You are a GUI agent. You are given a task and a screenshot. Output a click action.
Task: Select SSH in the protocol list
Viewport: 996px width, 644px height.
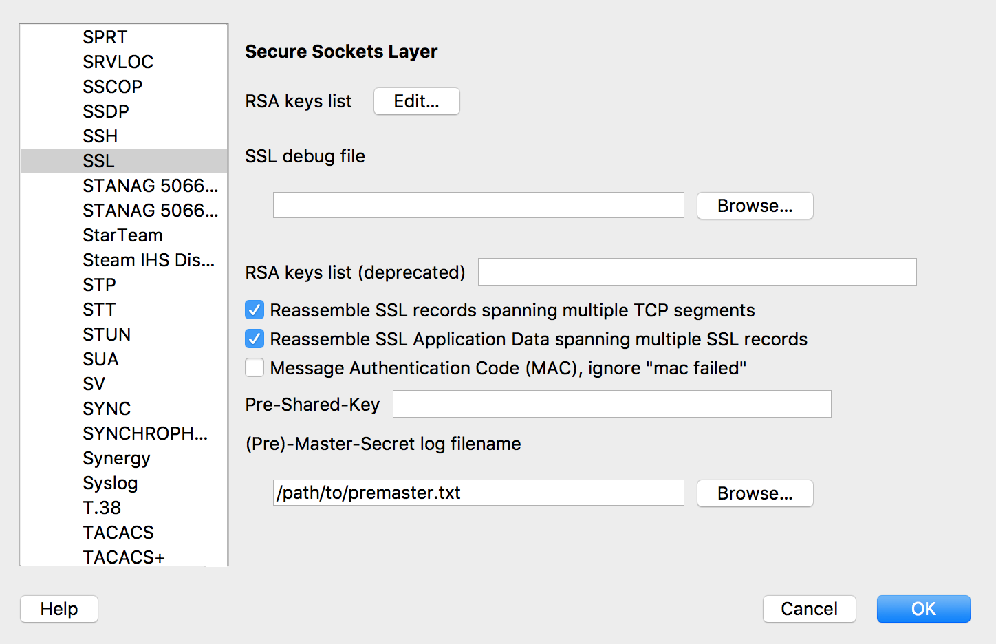pyautogui.click(x=100, y=136)
